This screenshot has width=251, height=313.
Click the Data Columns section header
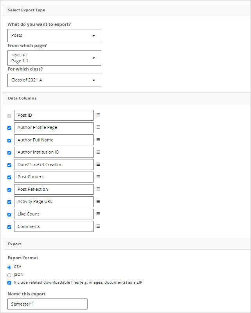pos(127,98)
